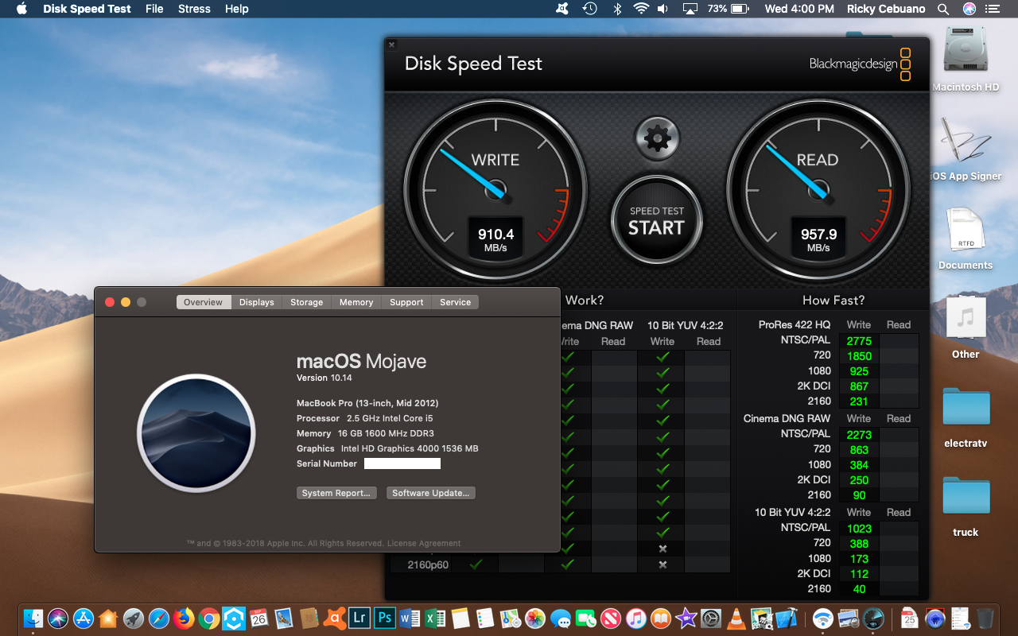Image resolution: width=1018 pixels, height=636 pixels.
Task: Open the Disk Speed Test Dock icon
Action: tap(873, 618)
